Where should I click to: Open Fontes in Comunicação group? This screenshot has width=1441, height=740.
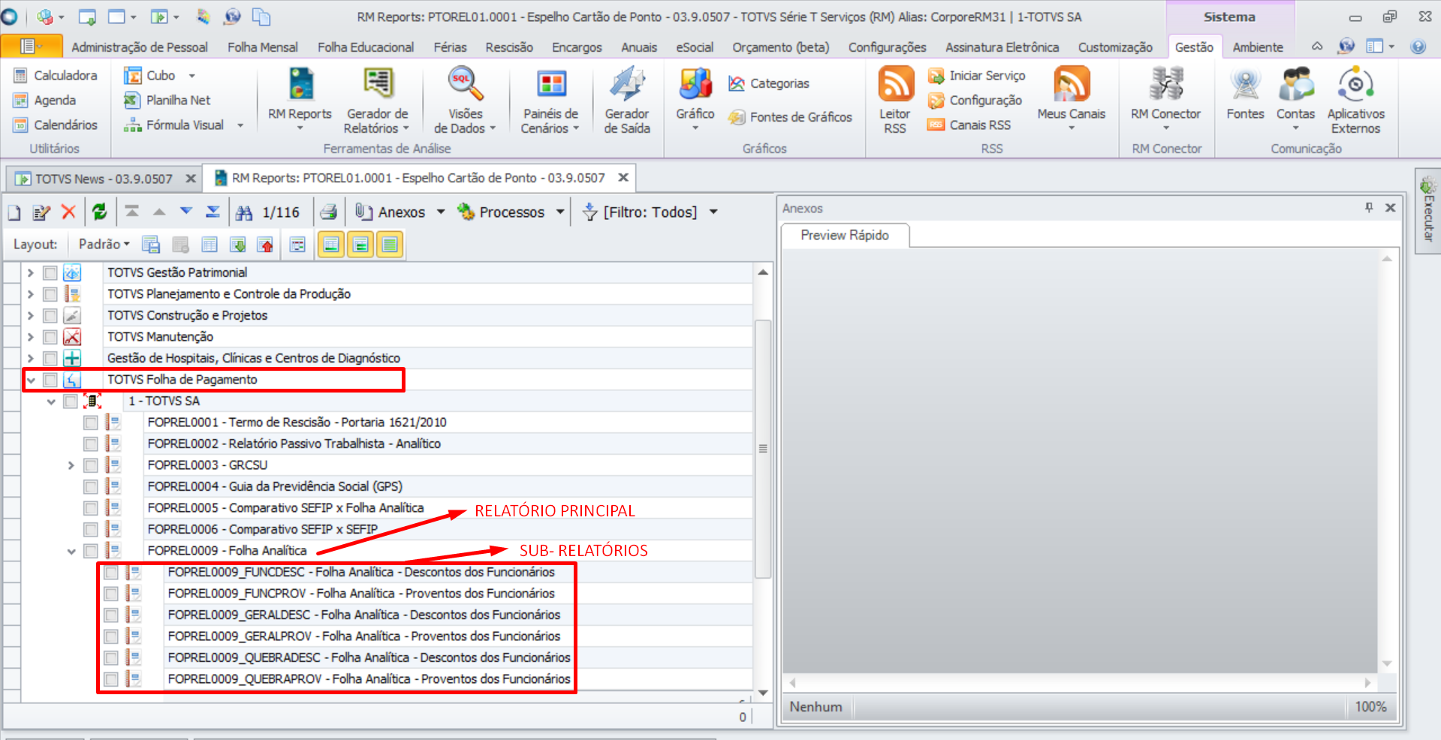point(1245,92)
